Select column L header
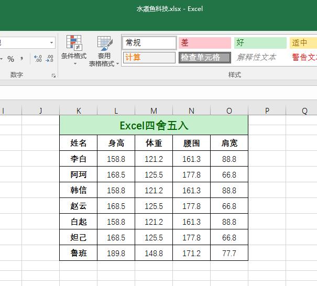The image size is (317, 286). (x=116, y=111)
